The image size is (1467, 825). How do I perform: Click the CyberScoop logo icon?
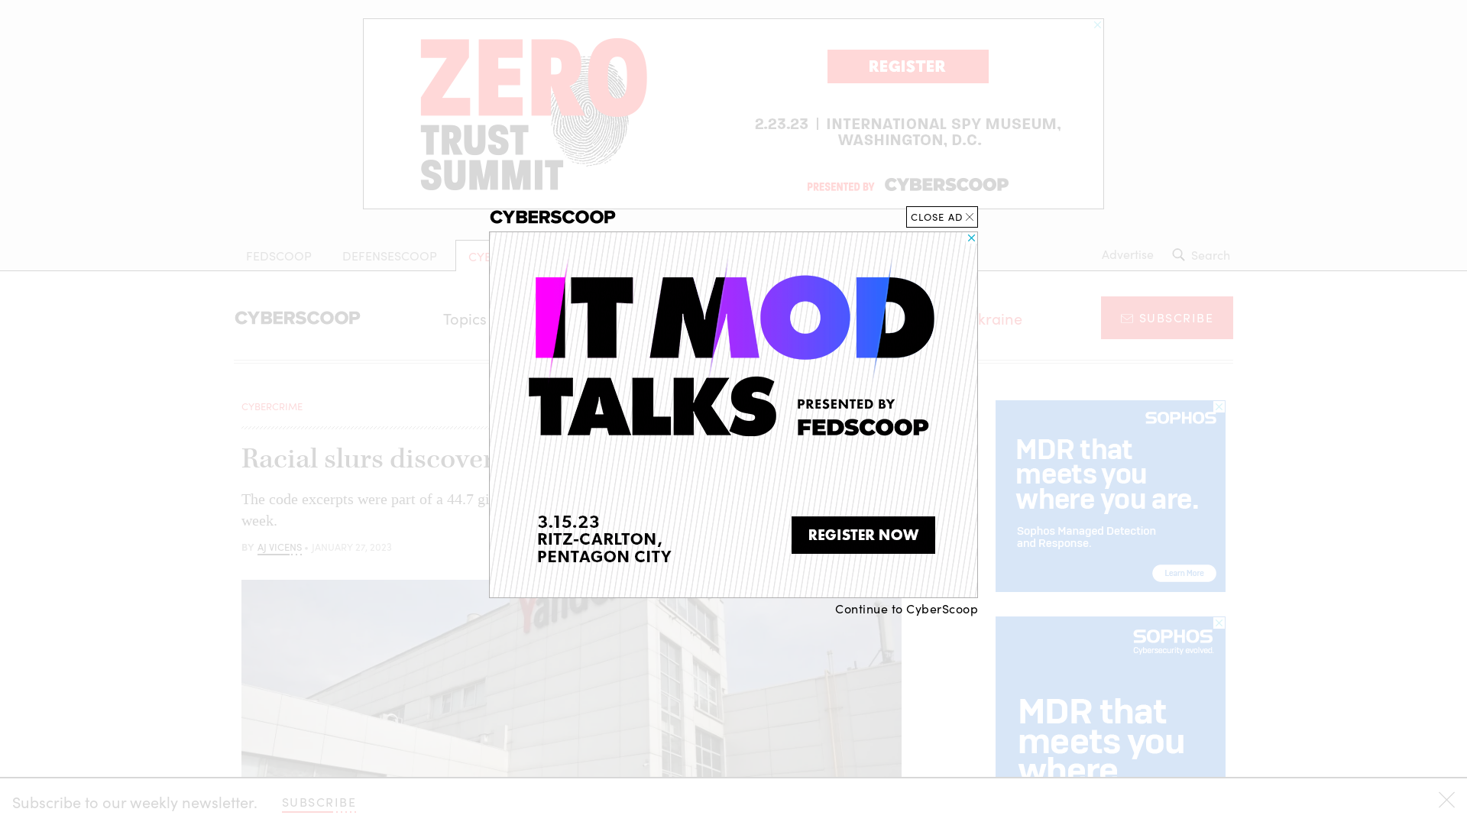(x=297, y=317)
